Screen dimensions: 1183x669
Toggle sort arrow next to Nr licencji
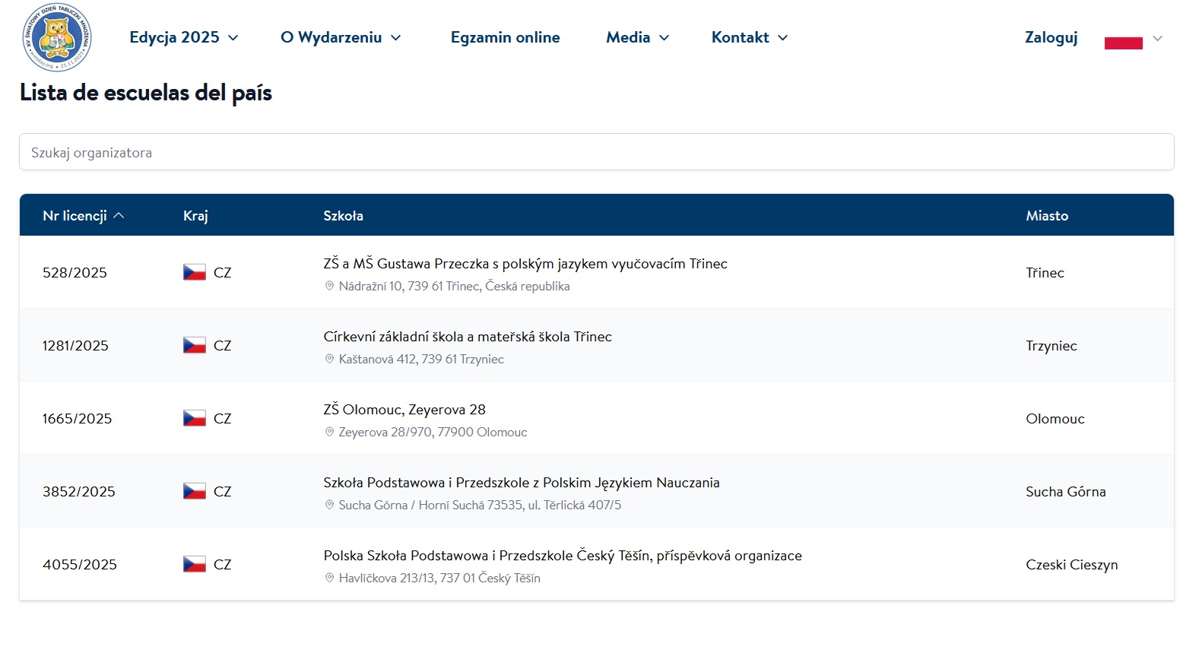pyautogui.click(x=119, y=216)
